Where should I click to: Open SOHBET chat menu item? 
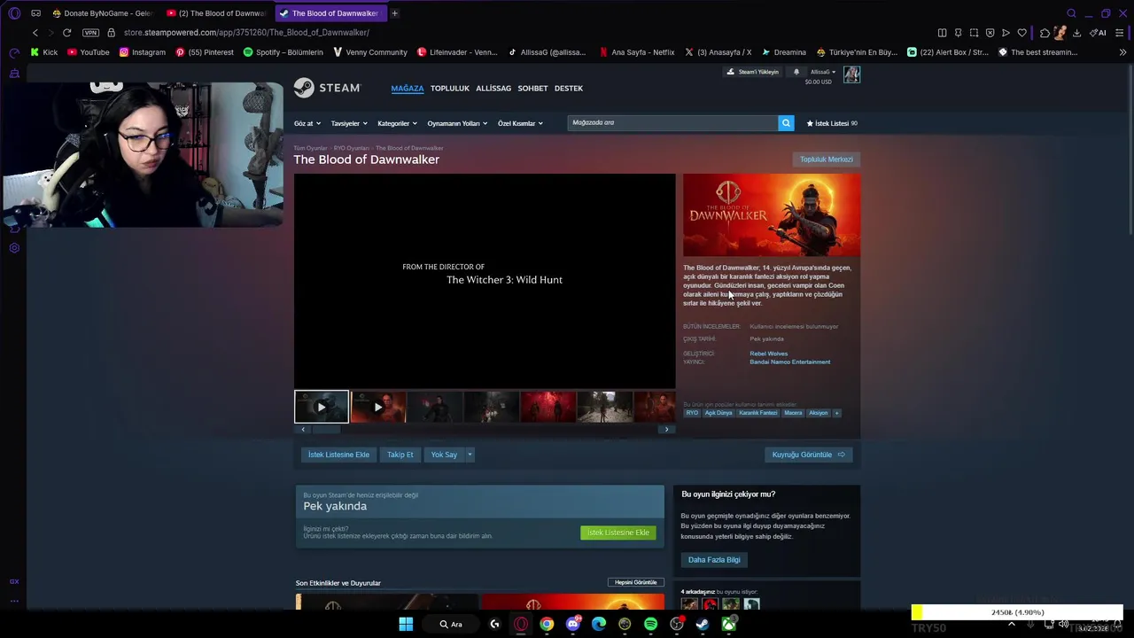(532, 89)
